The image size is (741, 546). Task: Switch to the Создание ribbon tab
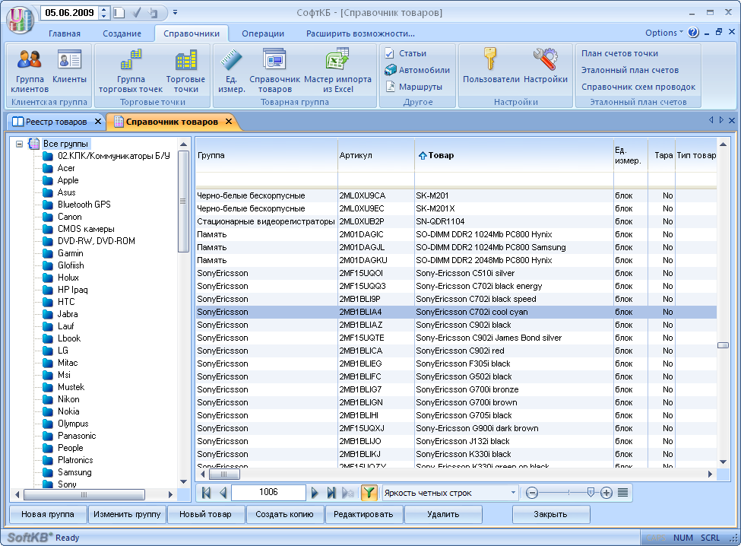pos(122,33)
